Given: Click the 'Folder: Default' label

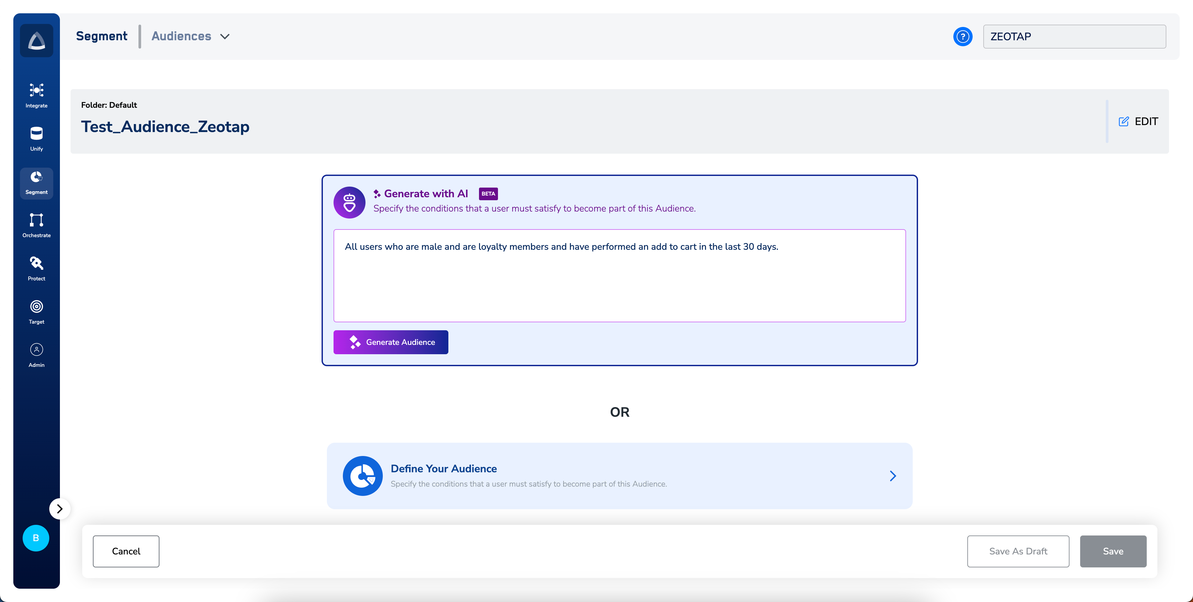Looking at the screenshot, I should [109, 105].
